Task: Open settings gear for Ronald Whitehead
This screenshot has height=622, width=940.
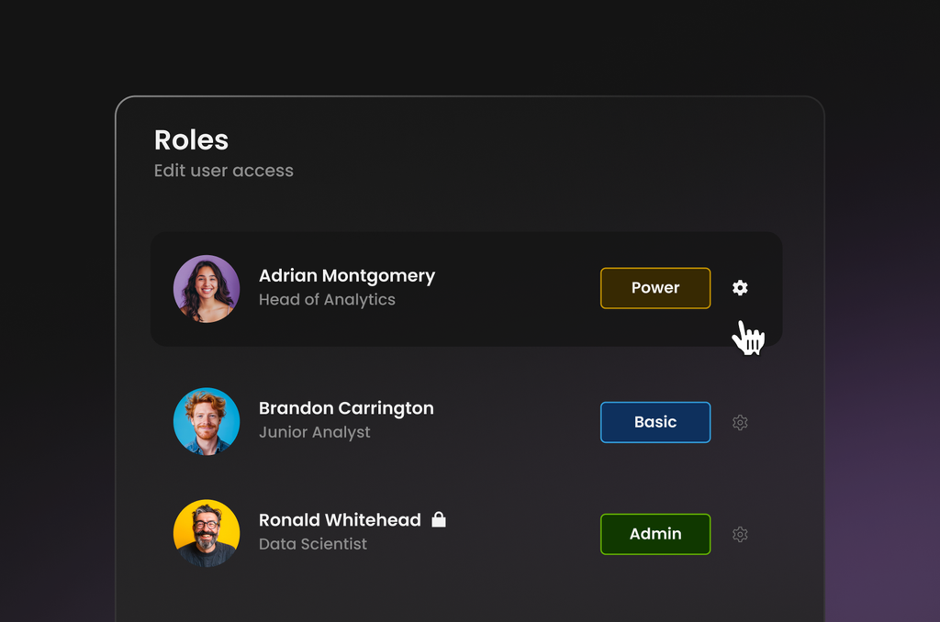Action: [x=740, y=534]
